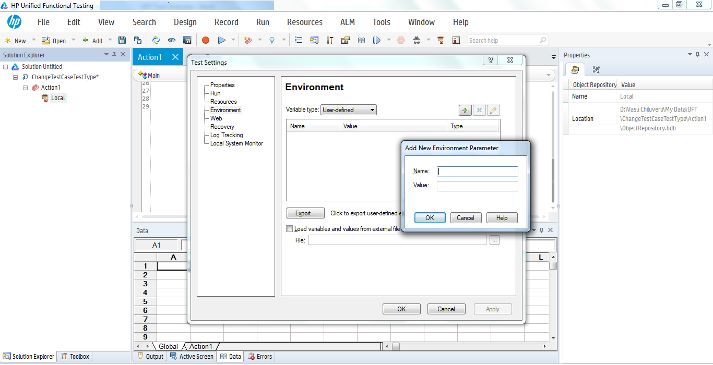
Task: Click the question mark help button of Test Settings
Action: (490, 60)
